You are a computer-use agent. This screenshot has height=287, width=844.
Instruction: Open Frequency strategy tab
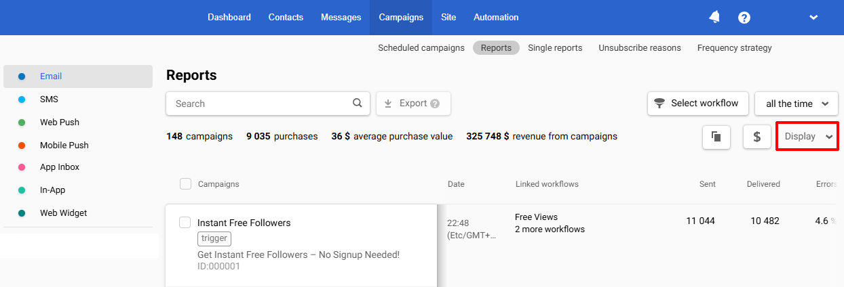click(x=735, y=48)
